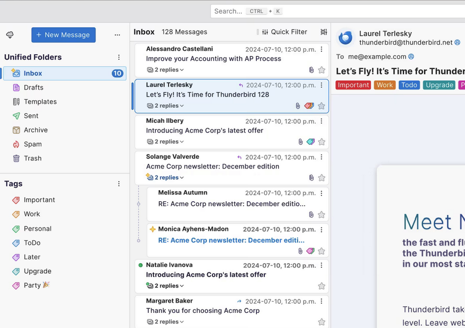Image resolution: width=465 pixels, height=328 pixels.
Task: Star the Micah Ilbery message
Action: pyautogui.click(x=321, y=142)
